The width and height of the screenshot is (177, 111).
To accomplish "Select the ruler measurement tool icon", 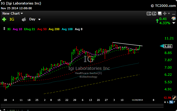I will pyautogui.click(x=174, y=98).
